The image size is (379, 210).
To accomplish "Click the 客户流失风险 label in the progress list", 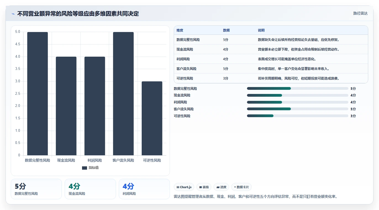I will click(184, 109).
